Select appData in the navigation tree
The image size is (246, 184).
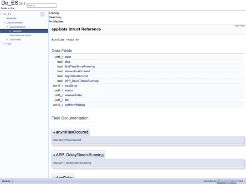pos(17,31)
